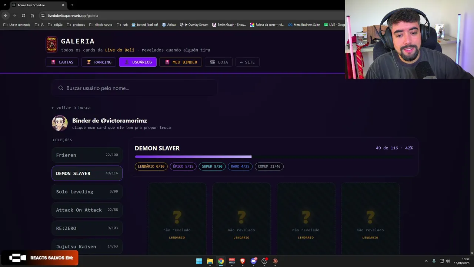Open the IA bookmark folder
Image resolution: width=474 pixels, height=267 pixels.
[39, 25]
